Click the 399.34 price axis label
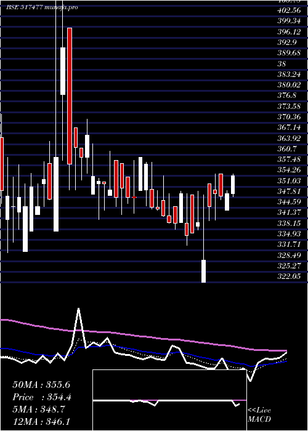 [x=288, y=22]
